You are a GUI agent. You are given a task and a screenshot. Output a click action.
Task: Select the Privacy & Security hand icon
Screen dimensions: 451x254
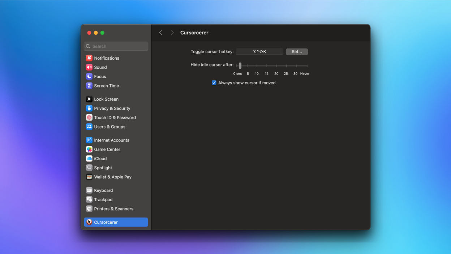coord(89,108)
